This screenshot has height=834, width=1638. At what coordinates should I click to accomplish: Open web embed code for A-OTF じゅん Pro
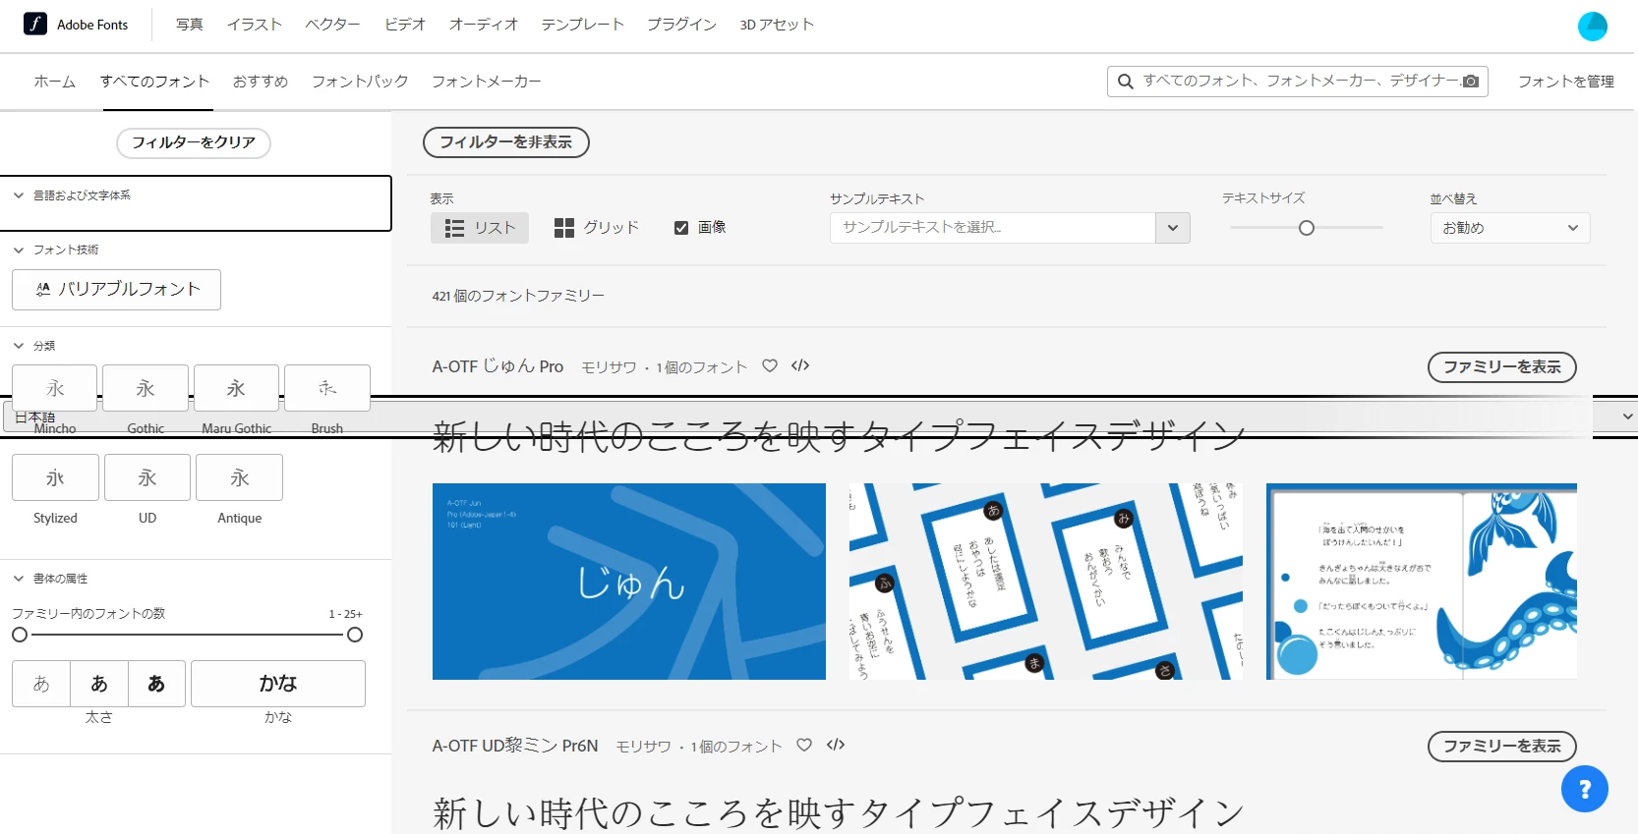tap(800, 365)
